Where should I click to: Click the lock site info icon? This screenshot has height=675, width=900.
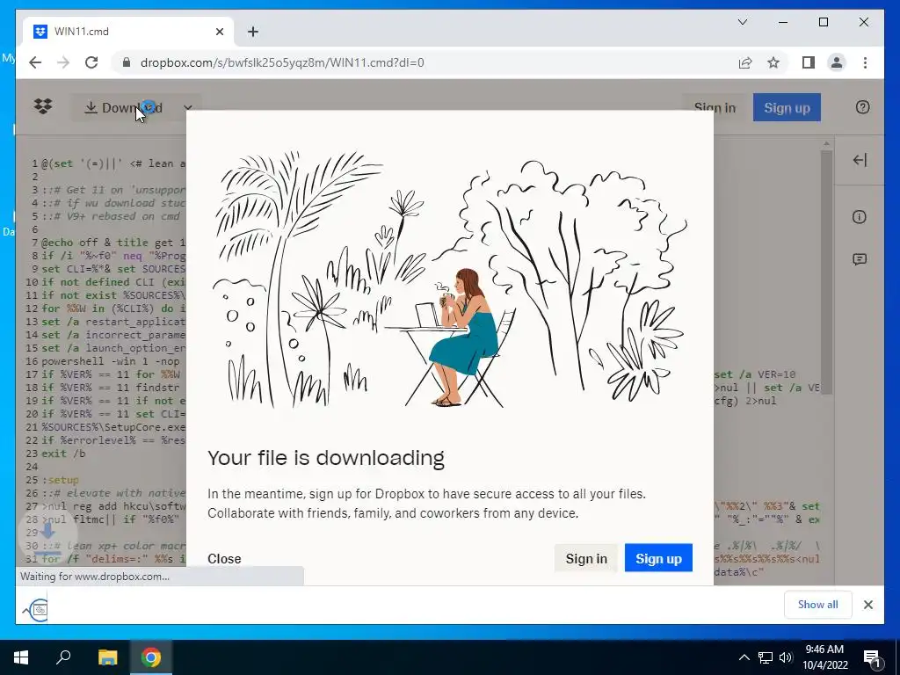(x=127, y=62)
